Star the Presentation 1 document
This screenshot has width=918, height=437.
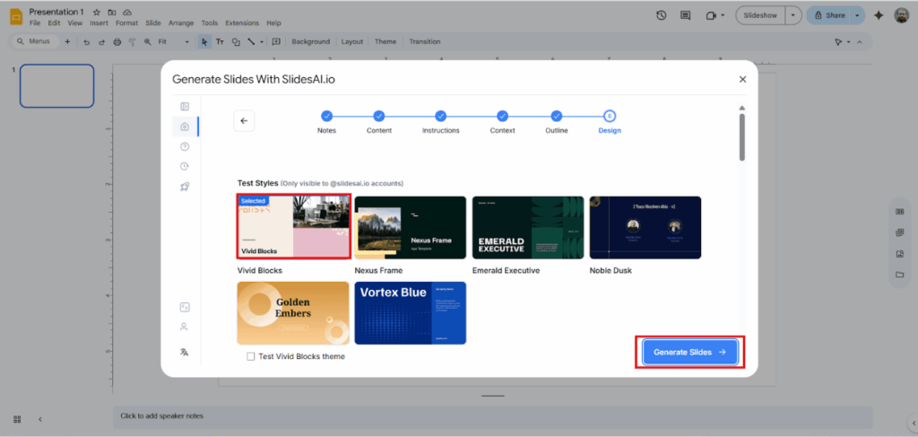[x=96, y=12]
